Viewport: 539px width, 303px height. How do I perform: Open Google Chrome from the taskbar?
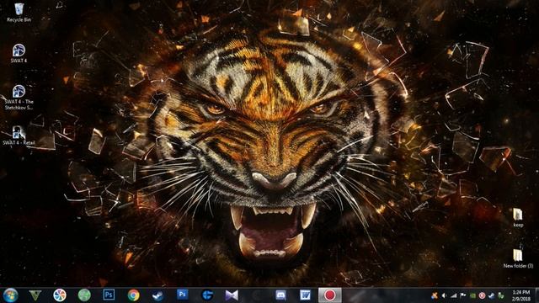[x=133, y=295]
